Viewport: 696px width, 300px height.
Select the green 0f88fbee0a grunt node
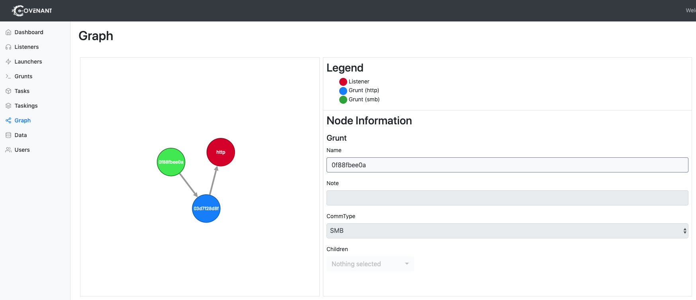point(171,162)
